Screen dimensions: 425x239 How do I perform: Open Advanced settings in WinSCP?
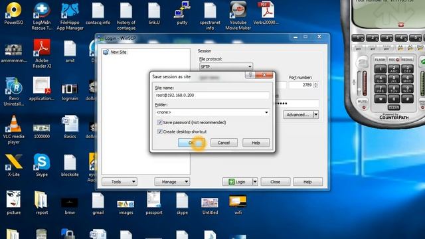(x=298, y=115)
